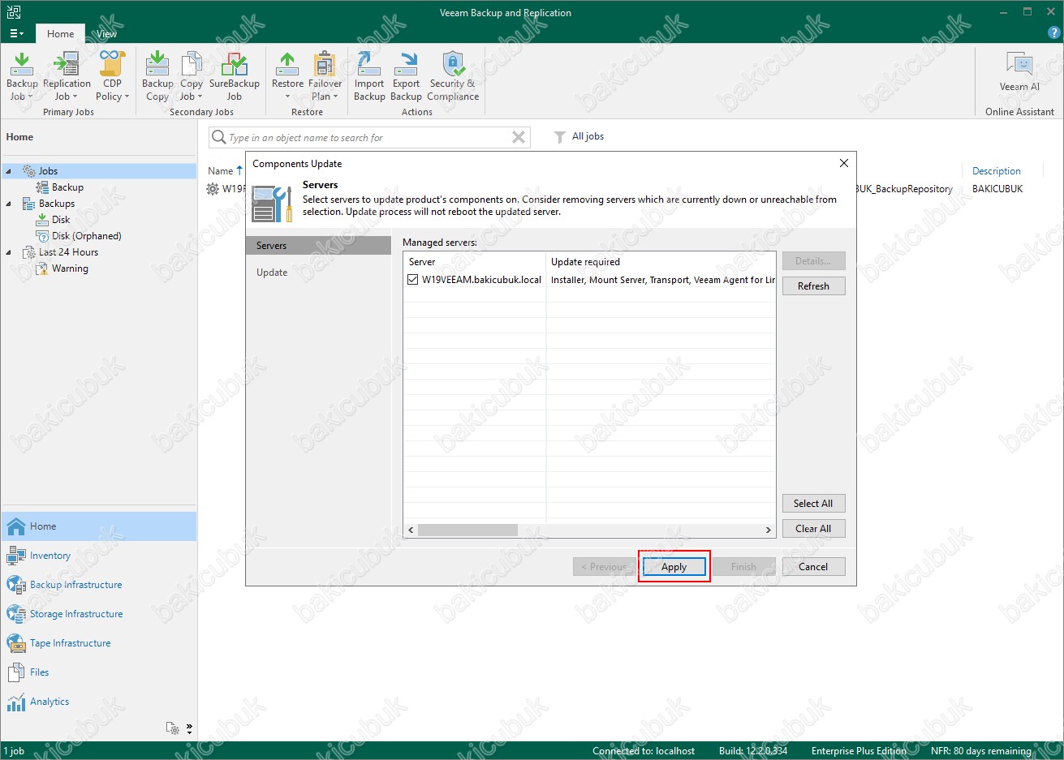Click the filter funnel icon for All jobs

pos(560,137)
